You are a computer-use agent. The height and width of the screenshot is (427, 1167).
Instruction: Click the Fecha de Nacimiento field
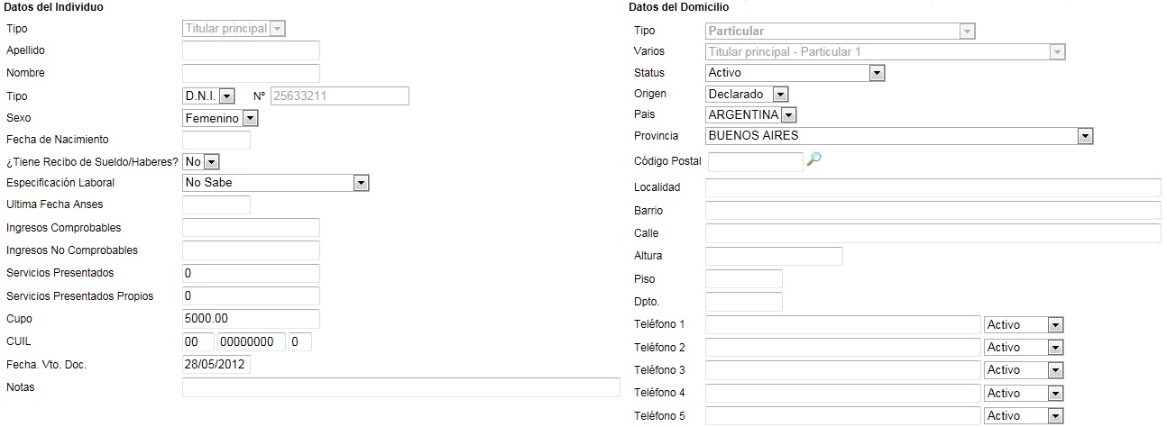pyautogui.click(x=216, y=140)
